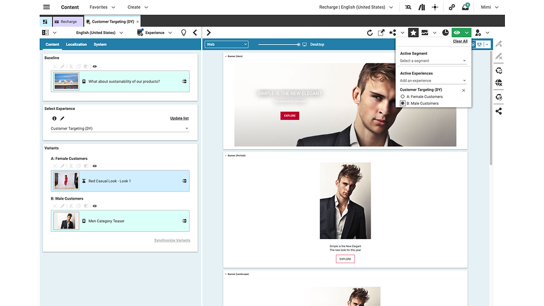Click the Update list link
This screenshot has height=306, width=544.
(x=180, y=118)
